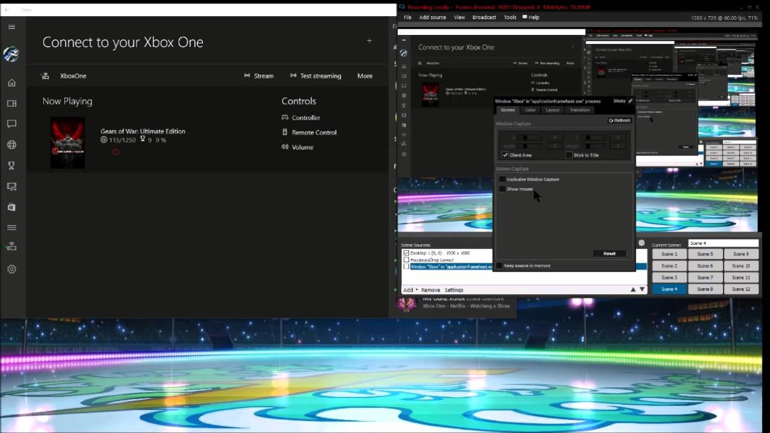This screenshot has height=433, width=770.
Task: Click the Volume speaker icon under Controls
Action: tap(285, 147)
